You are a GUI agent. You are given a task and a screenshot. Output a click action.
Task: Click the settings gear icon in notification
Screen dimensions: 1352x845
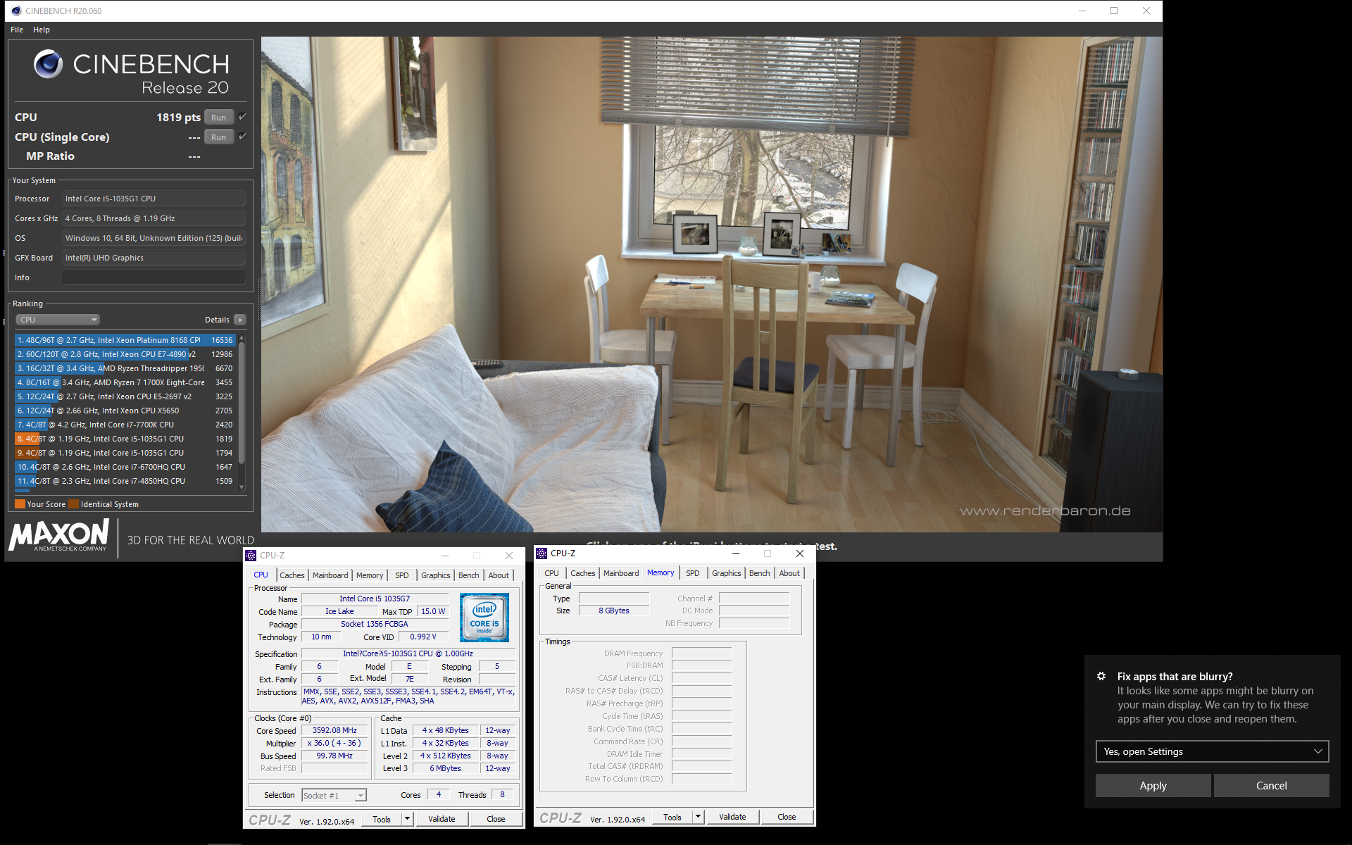[1101, 676]
